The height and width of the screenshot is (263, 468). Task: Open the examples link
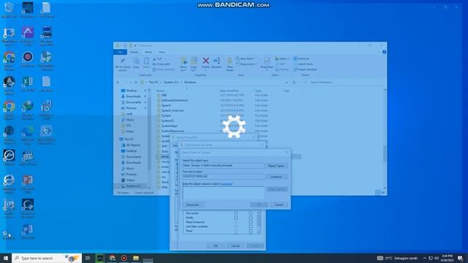[226, 184]
